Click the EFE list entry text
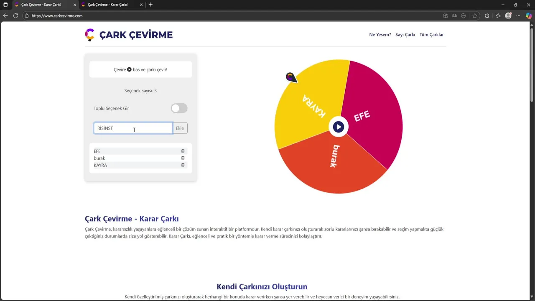Viewport: 535px width, 301px height. pos(97,151)
